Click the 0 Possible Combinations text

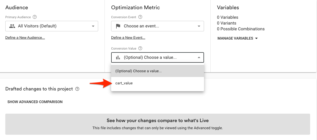(241, 29)
